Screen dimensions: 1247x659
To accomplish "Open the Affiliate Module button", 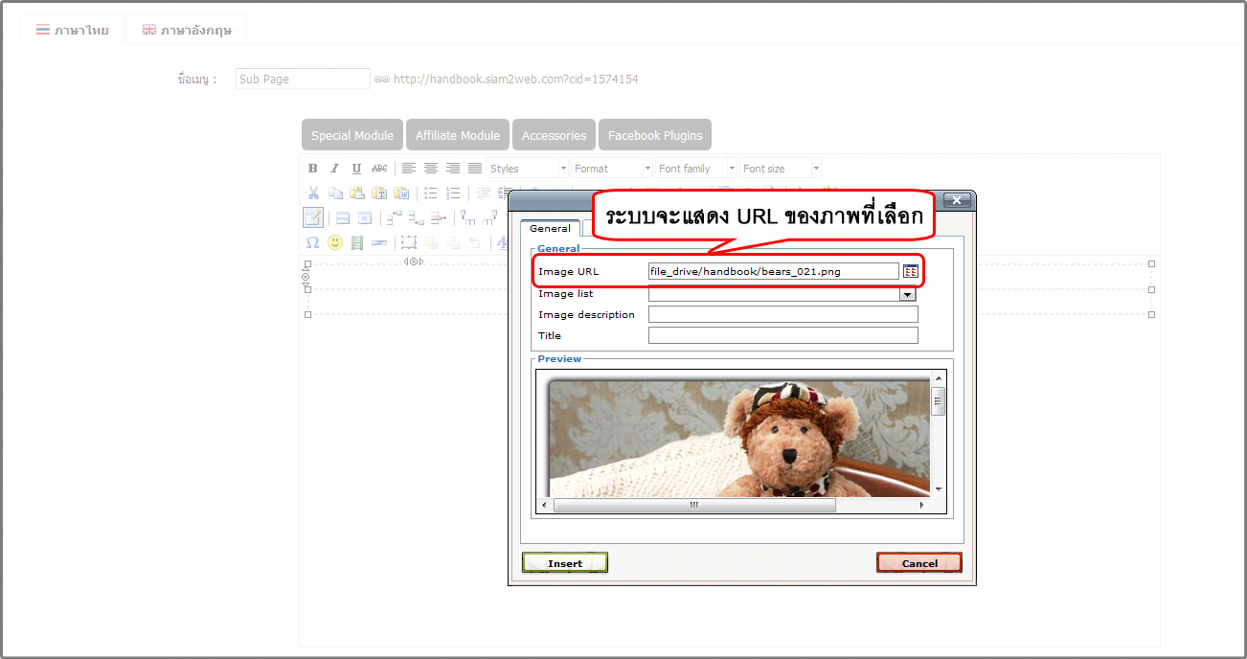I will tap(458, 135).
